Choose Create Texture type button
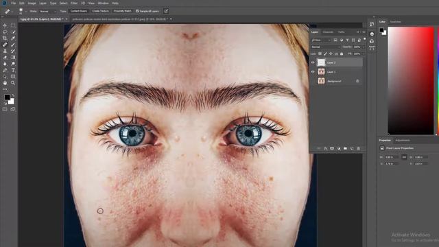The image size is (439, 247). (100, 11)
